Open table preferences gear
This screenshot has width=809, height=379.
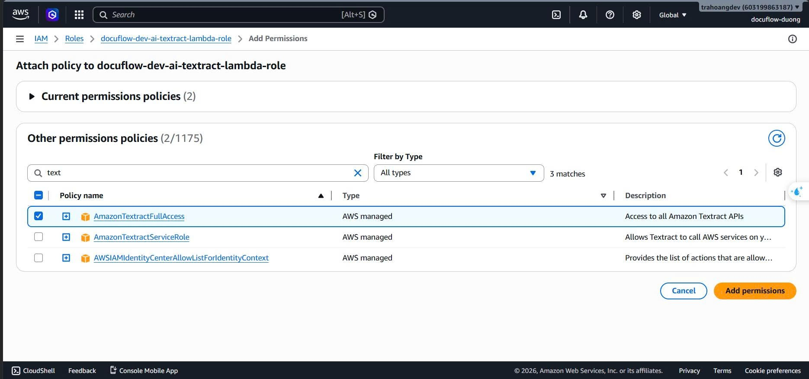coord(778,172)
